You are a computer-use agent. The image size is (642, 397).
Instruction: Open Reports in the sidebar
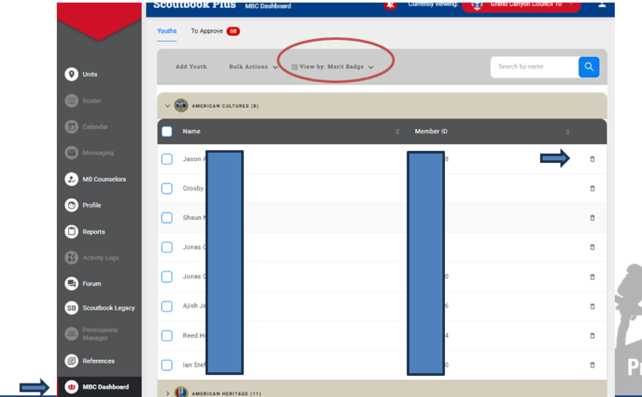click(85, 231)
